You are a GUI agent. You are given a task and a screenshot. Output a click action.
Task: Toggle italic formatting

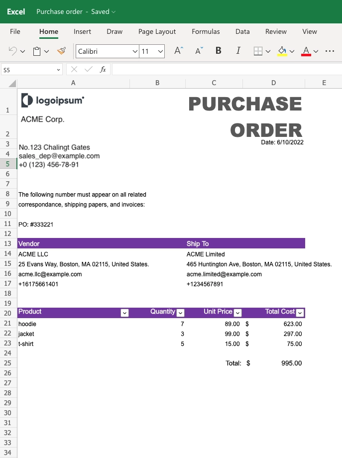coord(238,51)
